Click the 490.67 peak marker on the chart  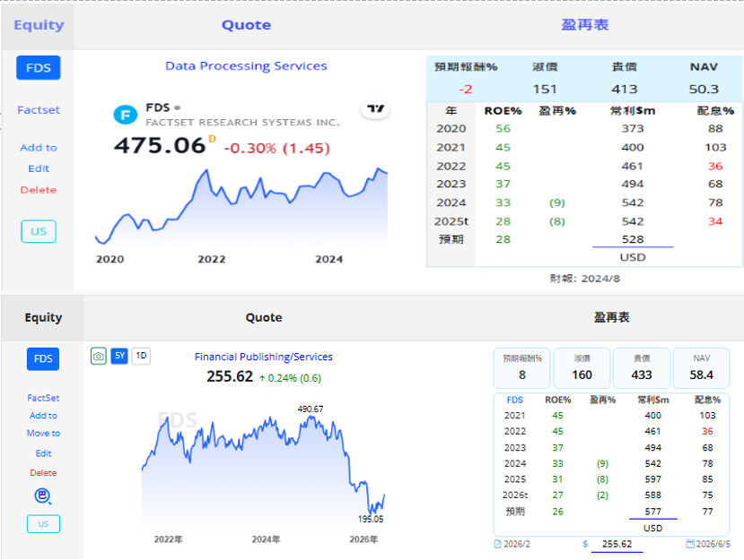tap(311, 409)
